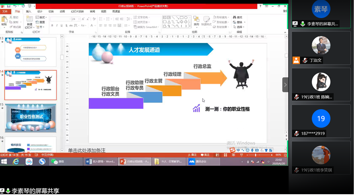Click 'Click to add notes' text area
Viewport: 354px width, 195px height.
click(87, 151)
